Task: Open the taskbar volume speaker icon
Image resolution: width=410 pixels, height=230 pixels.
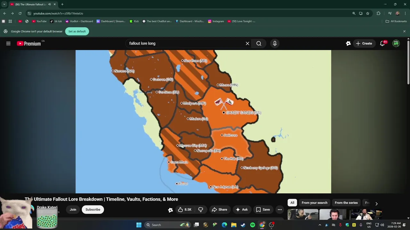Action: (382, 225)
